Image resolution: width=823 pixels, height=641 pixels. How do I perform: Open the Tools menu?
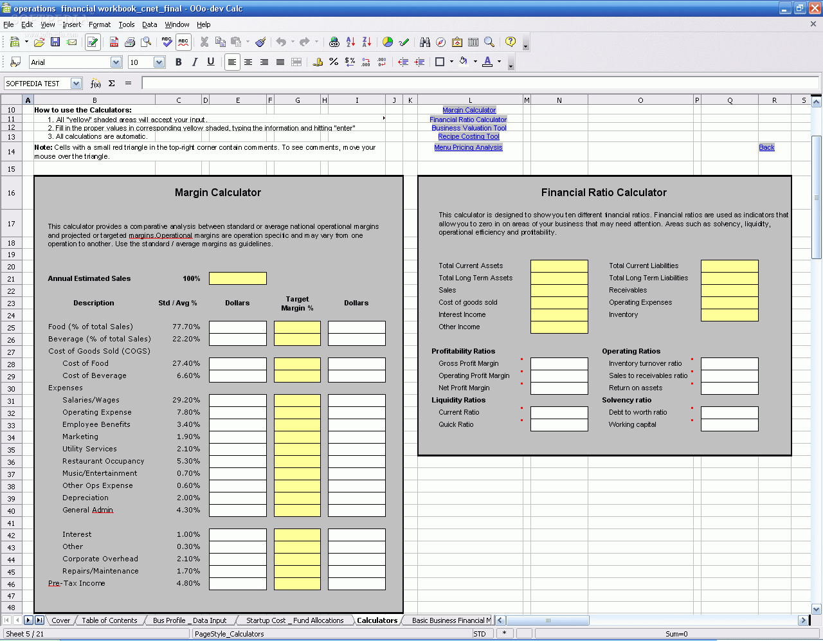[127, 24]
